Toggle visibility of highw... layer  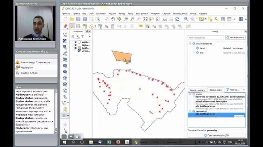pos(76,45)
